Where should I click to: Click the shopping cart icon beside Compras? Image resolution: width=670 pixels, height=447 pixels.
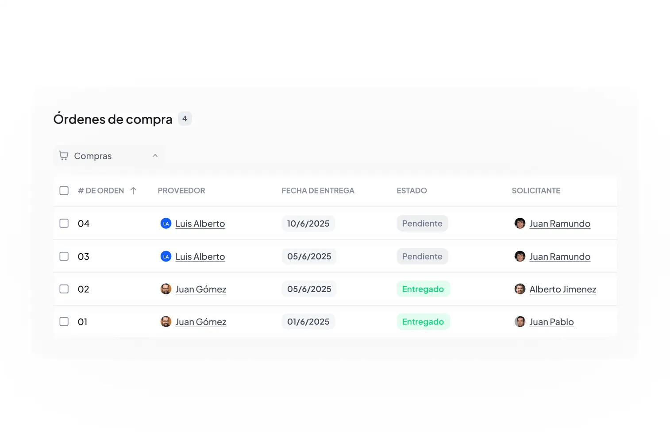(64, 156)
